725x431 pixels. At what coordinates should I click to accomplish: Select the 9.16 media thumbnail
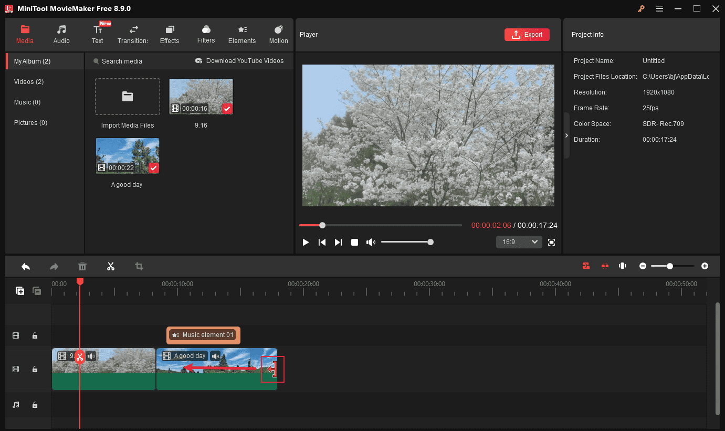point(201,97)
